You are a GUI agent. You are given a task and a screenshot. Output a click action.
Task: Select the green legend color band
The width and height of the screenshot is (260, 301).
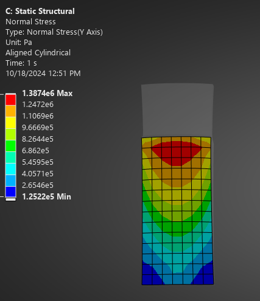pyautogui.click(x=10, y=146)
